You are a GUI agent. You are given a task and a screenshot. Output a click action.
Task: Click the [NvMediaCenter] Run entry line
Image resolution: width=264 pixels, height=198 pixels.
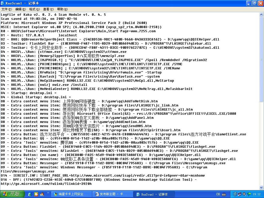[x=97, y=89]
